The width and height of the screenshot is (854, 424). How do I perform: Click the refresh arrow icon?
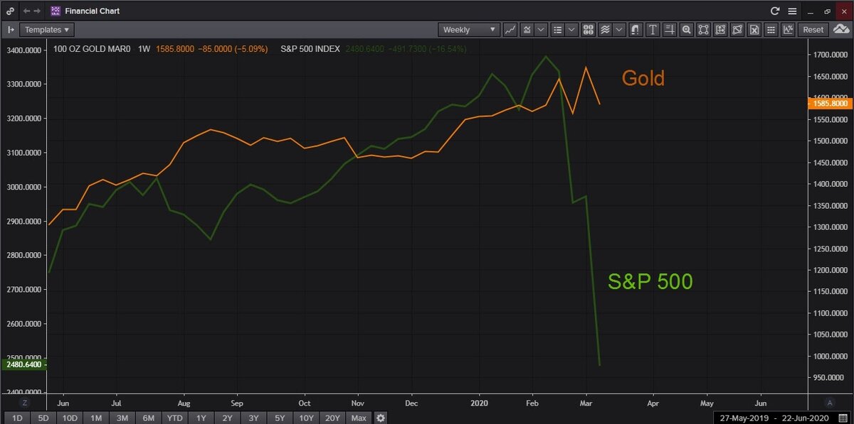pos(775,11)
